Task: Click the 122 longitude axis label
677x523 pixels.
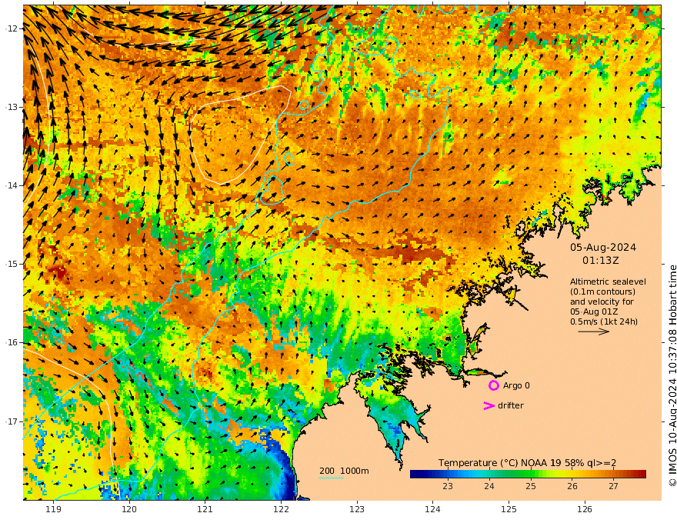Action: click(x=281, y=509)
